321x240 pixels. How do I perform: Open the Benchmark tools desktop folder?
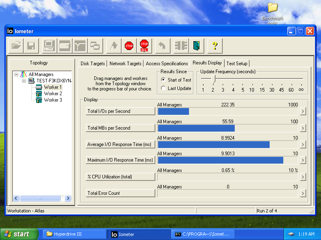[273, 14]
